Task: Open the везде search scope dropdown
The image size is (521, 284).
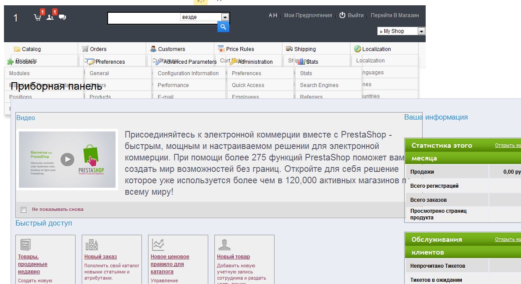Action: pos(225,17)
